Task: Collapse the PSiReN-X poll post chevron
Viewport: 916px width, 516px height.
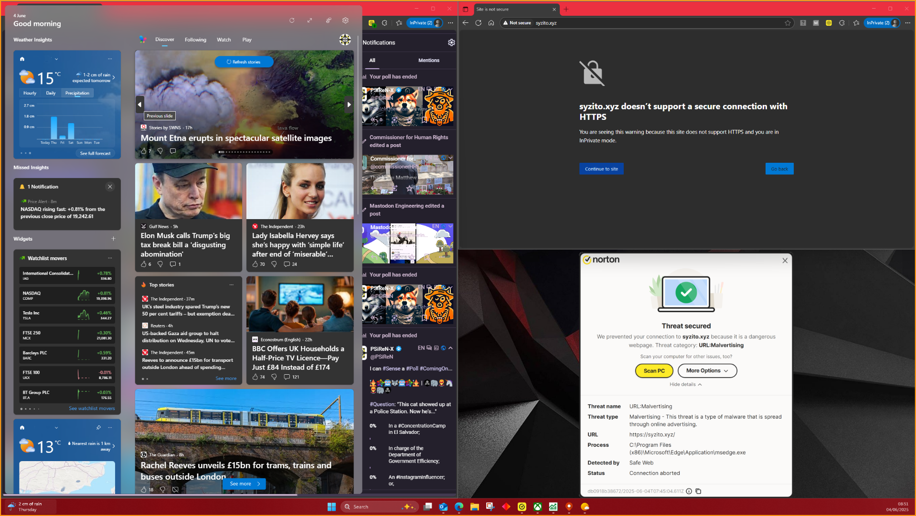Action: [450, 348]
